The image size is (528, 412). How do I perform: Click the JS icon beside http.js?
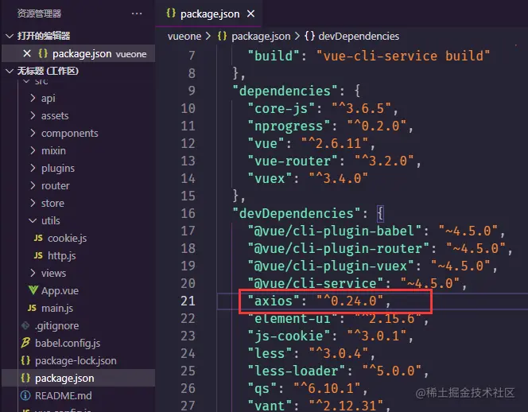[x=38, y=255]
